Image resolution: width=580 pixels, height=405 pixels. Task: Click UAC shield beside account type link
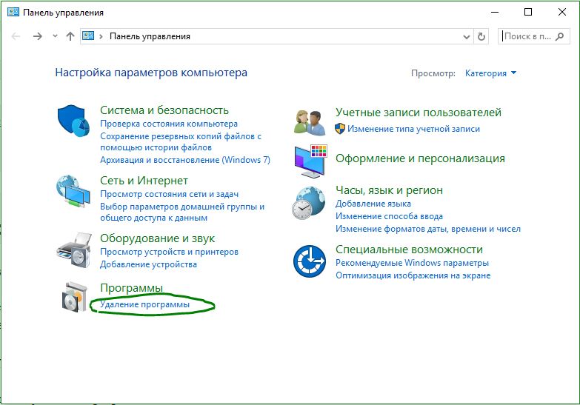(339, 129)
